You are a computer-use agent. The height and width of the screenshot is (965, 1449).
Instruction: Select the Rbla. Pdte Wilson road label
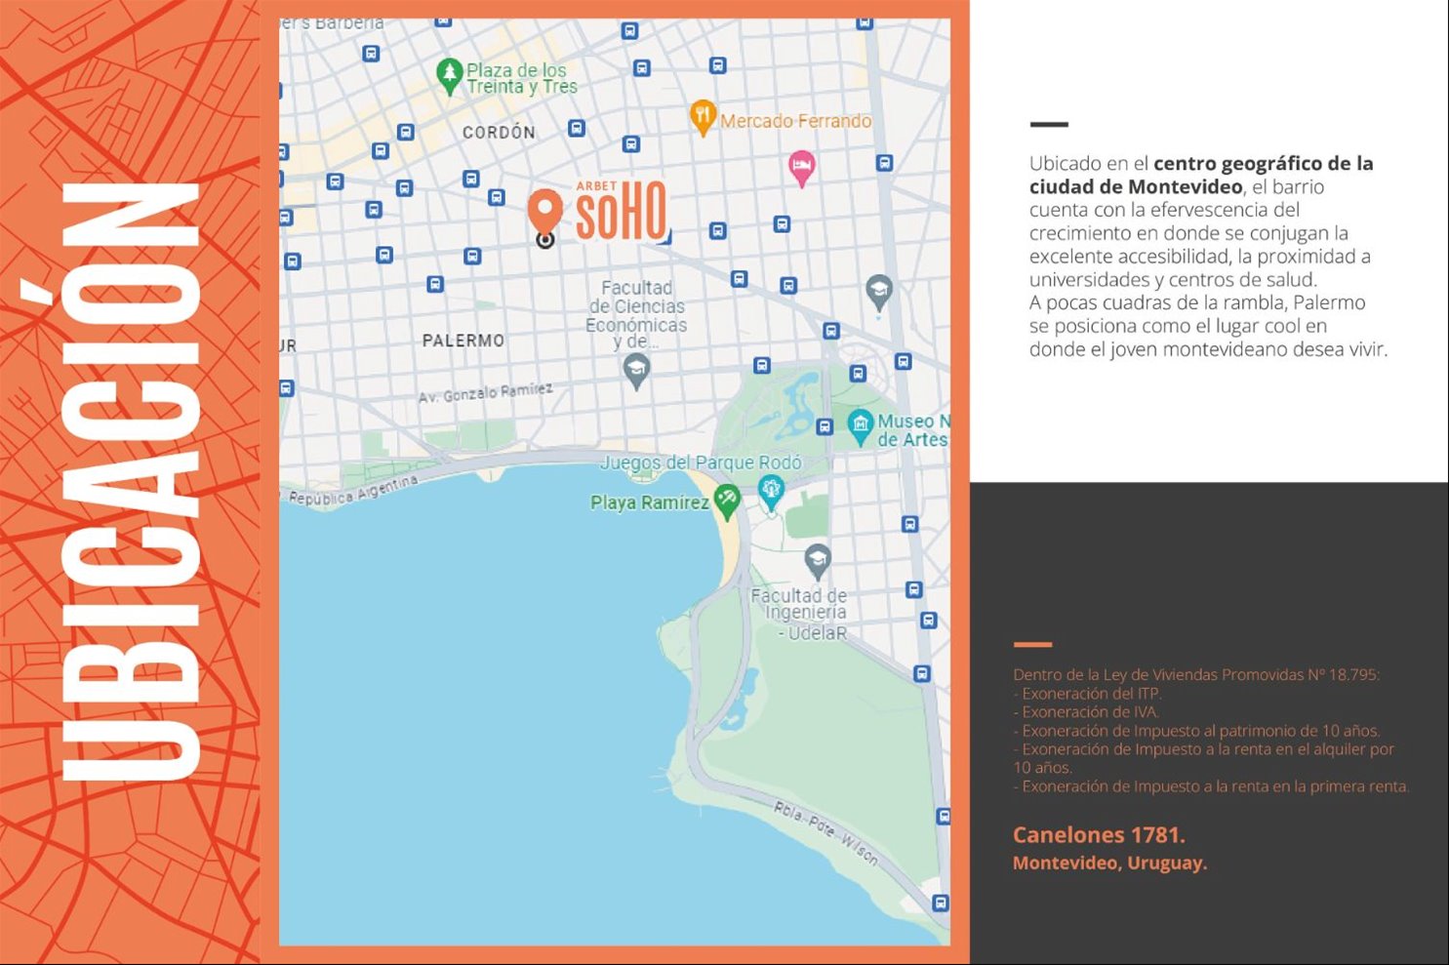pos(825,834)
